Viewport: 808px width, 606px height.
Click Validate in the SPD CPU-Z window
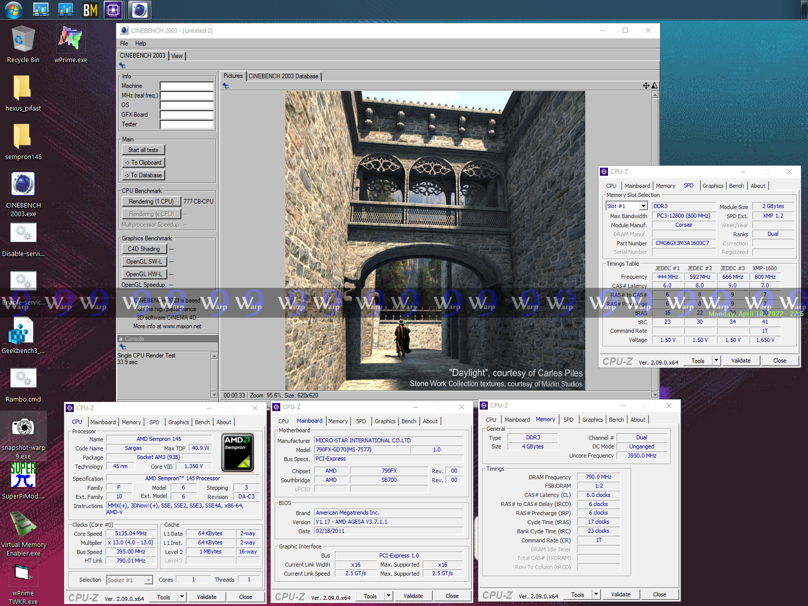(741, 361)
